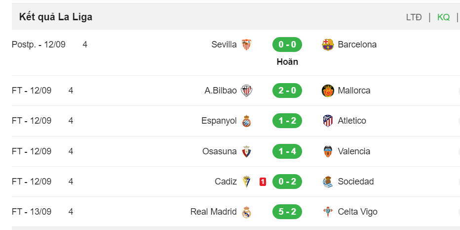Click the Real Madrid crest icon
460x230 pixels.
point(246,212)
